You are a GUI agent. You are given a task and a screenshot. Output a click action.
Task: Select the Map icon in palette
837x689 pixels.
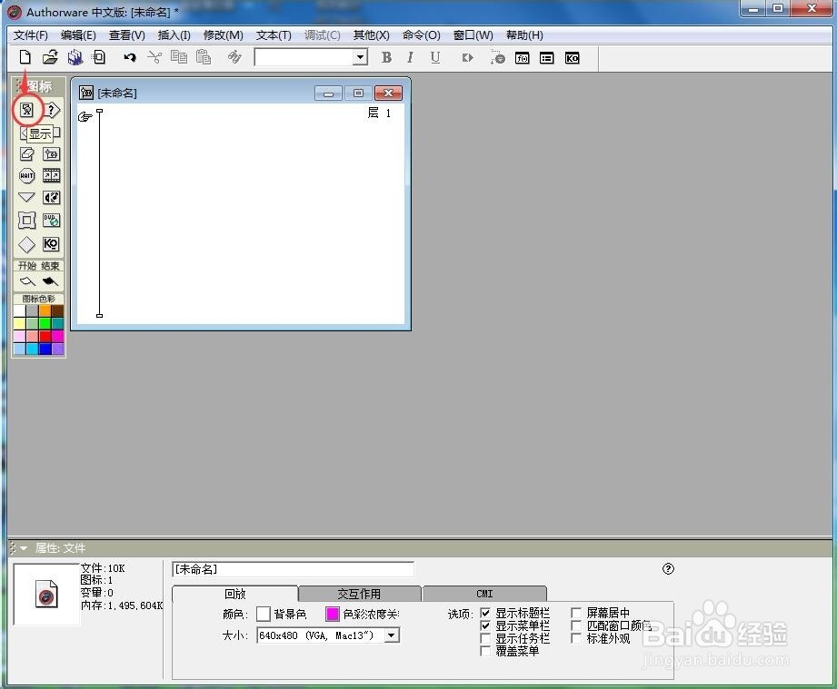[x=51, y=154]
